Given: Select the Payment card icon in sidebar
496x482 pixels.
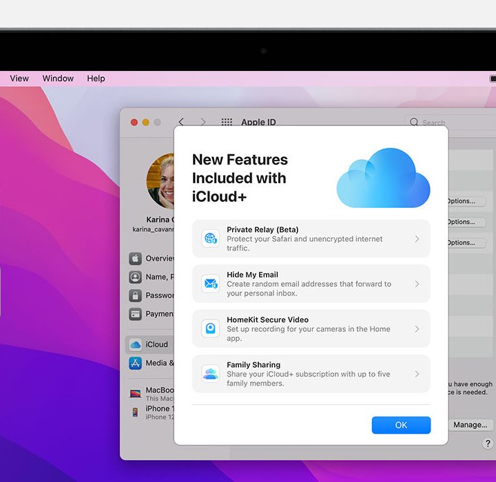Looking at the screenshot, I should pyautogui.click(x=135, y=314).
